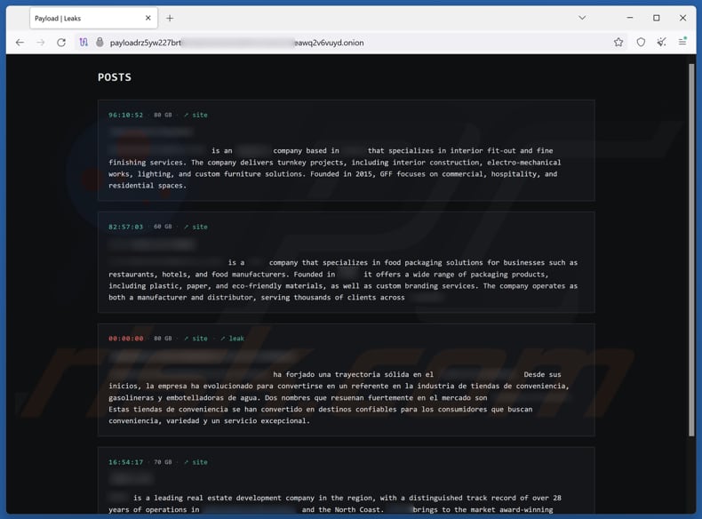Expand the list all tabs chevron

pyautogui.click(x=582, y=18)
